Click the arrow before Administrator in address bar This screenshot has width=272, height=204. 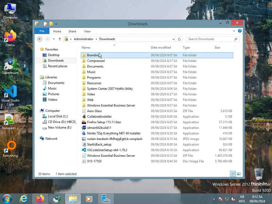71,39
